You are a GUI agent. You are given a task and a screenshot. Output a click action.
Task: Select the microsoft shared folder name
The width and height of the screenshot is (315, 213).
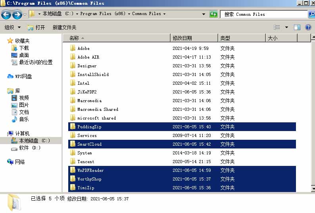pyautogui.click(x=97, y=118)
